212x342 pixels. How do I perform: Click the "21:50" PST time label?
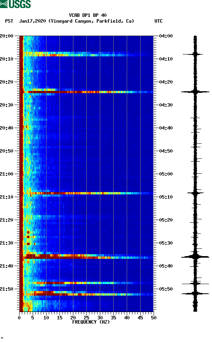[7, 289]
